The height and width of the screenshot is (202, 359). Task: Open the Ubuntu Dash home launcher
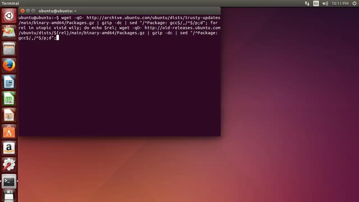click(x=9, y=16)
